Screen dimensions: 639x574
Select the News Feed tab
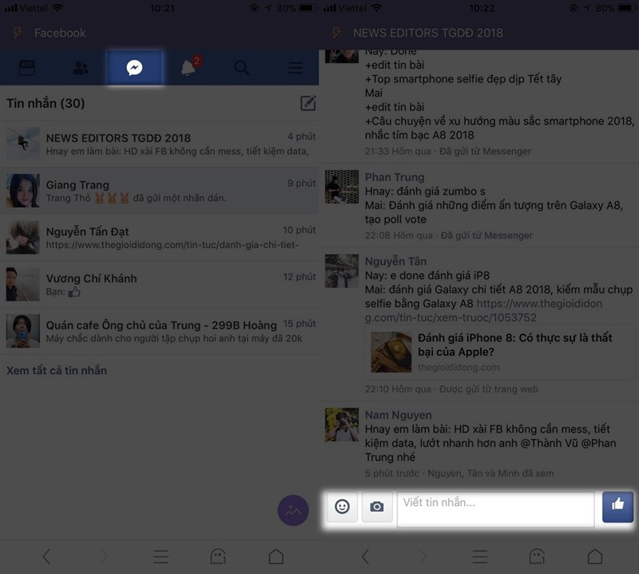25,67
